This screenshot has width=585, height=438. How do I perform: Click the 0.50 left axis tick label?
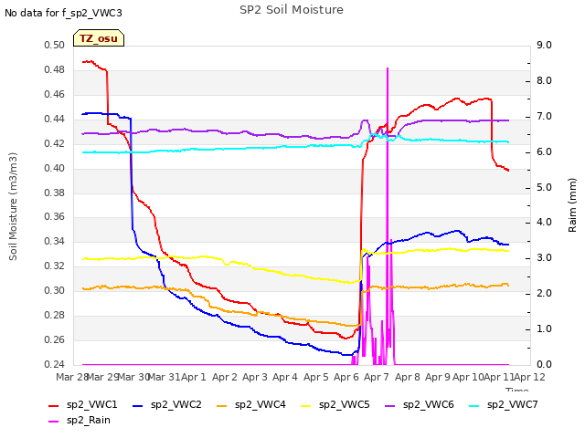55,45
